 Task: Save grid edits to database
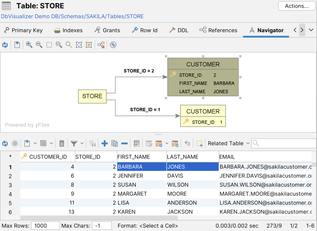[92, 144]
